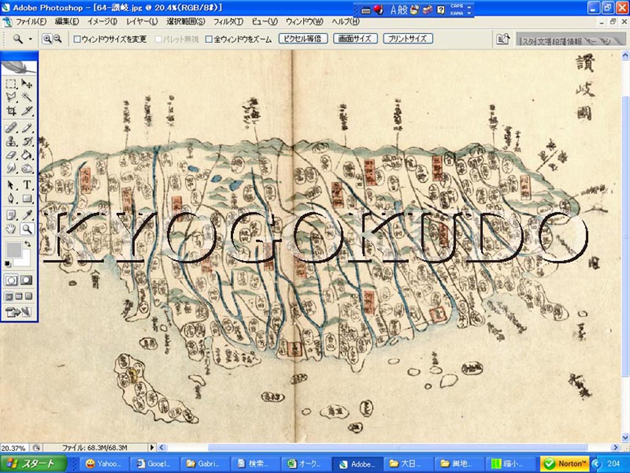Select Full Screen Mode
This screenshot has height=473, width=630.
(x=28, y=297)
